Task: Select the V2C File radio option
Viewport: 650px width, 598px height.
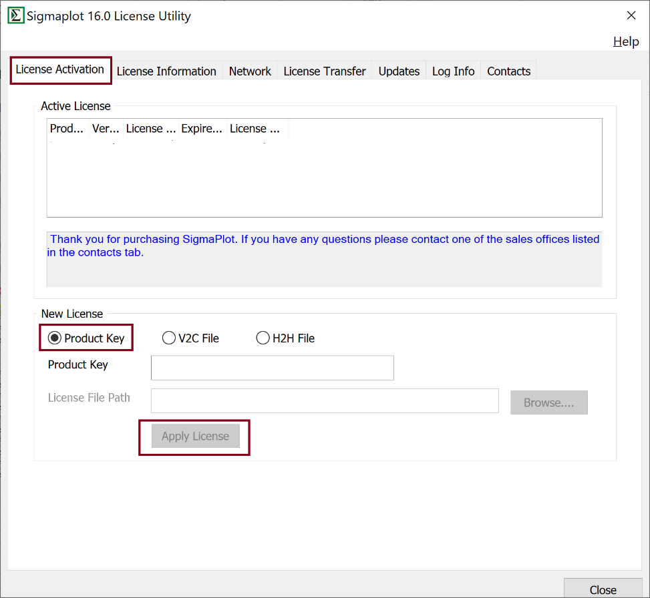Action: (190, 338)
